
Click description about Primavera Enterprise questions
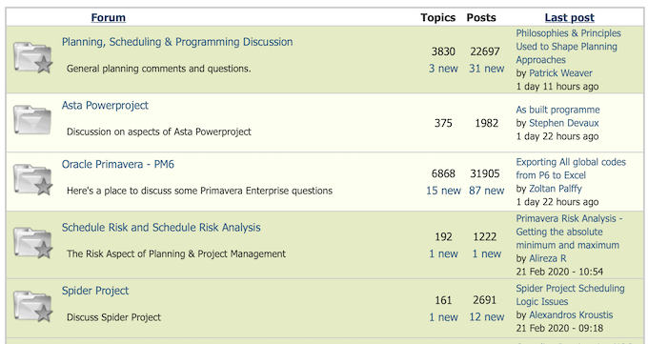[x=199, y=191]
